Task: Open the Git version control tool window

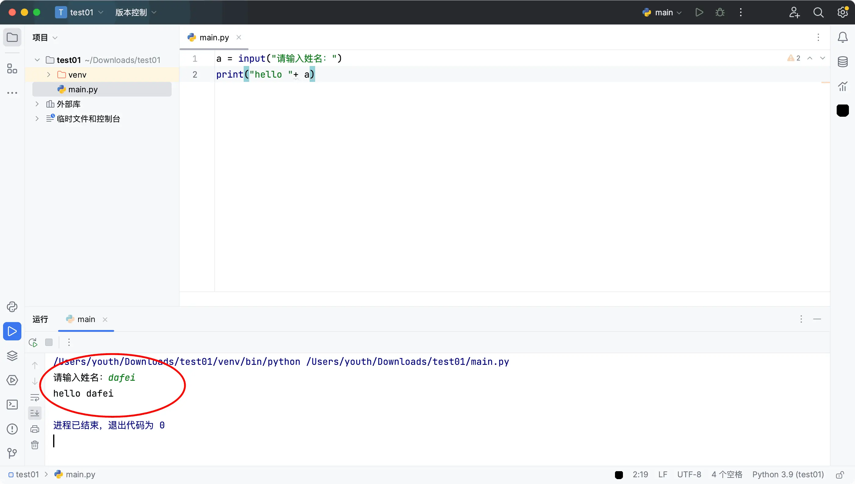Action: (x=12, y=453)
